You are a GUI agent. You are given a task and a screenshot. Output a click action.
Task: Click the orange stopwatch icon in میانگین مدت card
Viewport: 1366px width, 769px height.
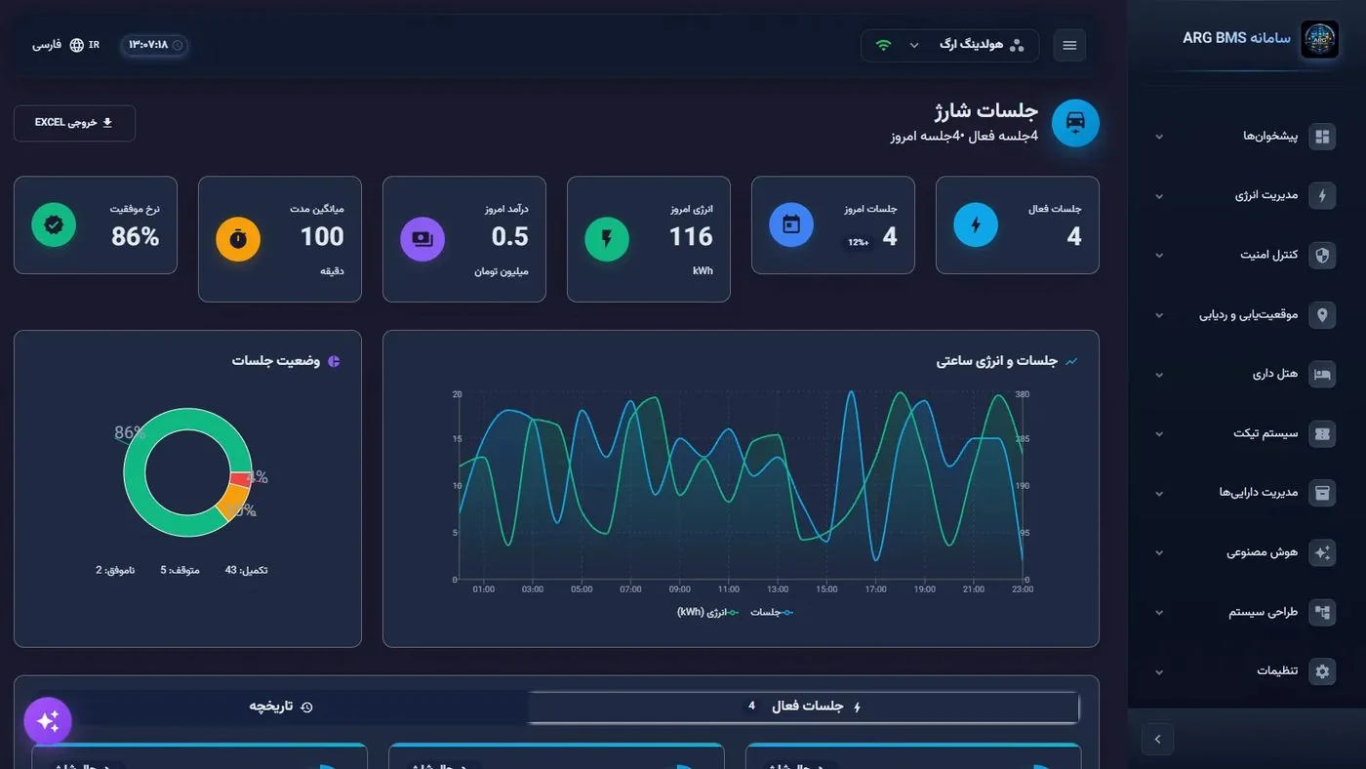click(238, 239)
